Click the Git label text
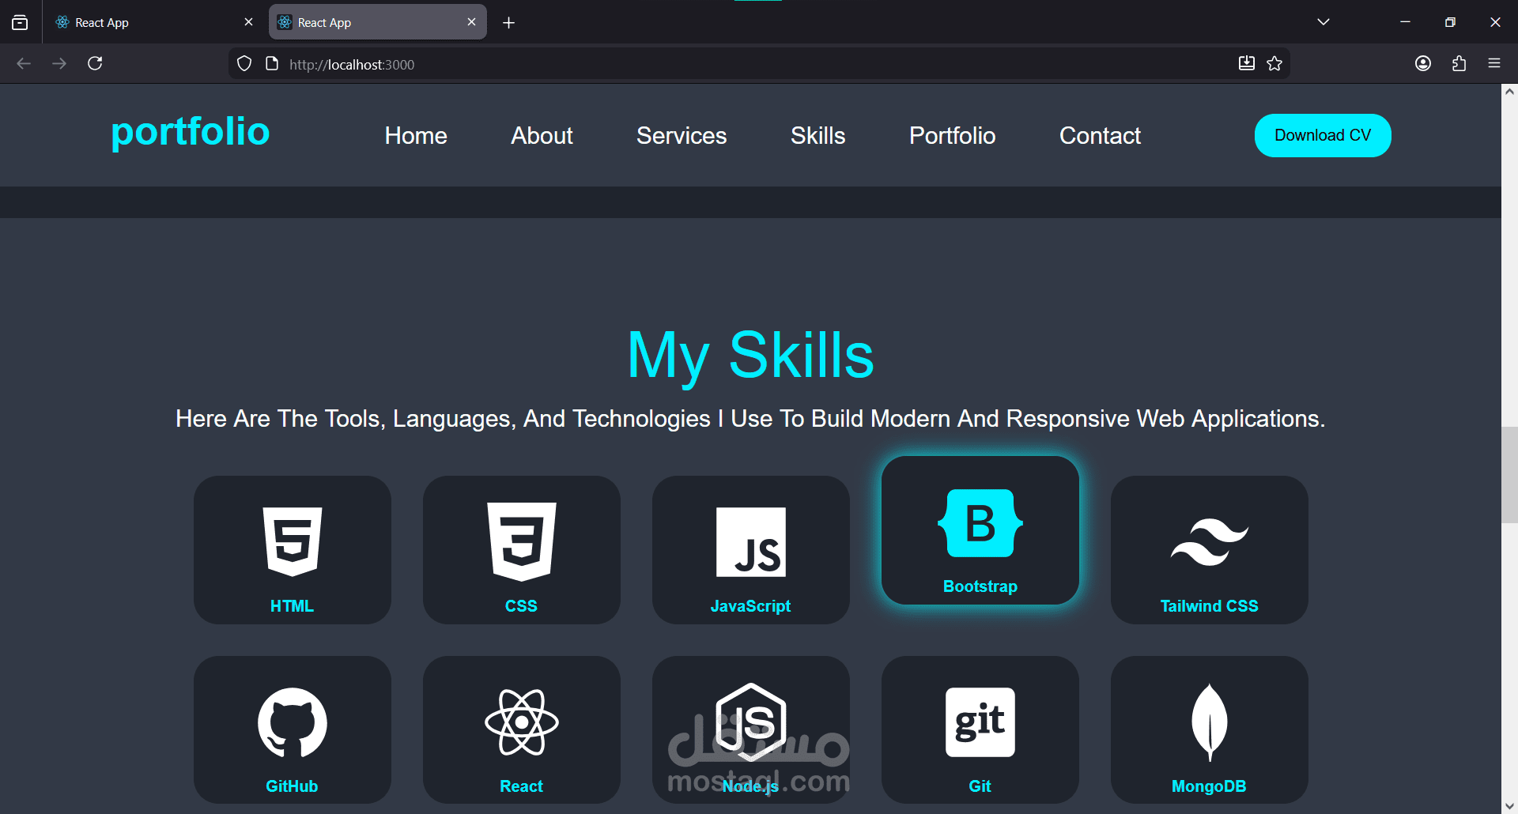The image size is (1518, 814). click(980, 786)
